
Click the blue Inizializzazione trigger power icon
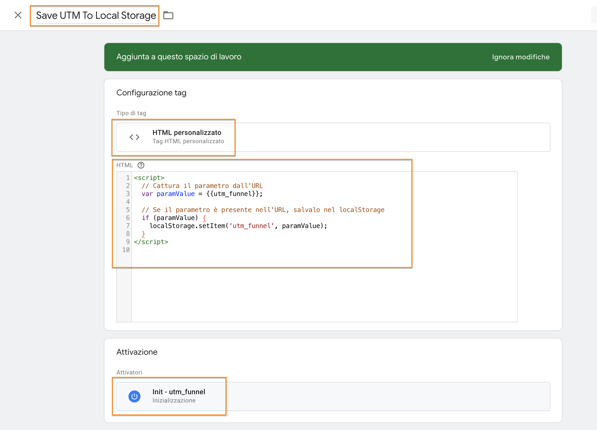tap(134, 396)
